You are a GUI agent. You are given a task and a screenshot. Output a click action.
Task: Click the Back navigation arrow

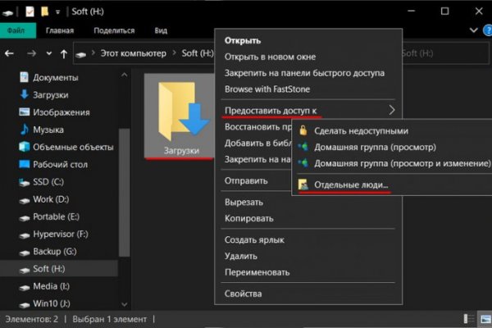point(9,53)
